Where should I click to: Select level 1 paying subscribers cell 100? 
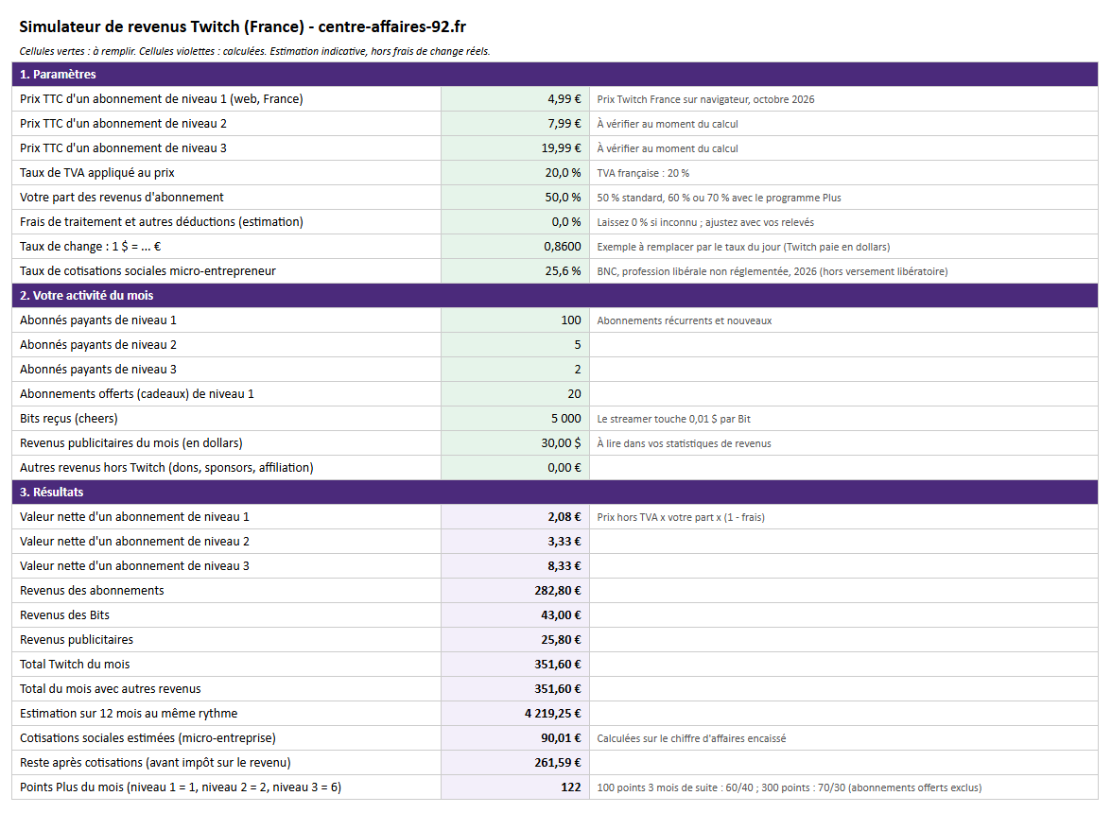515,320
